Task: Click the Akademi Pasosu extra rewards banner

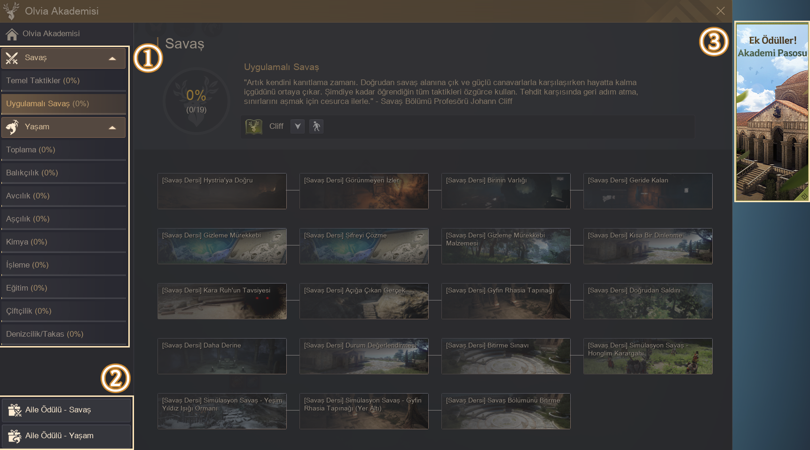Action: pyautogui.click(x=772, y=112)
